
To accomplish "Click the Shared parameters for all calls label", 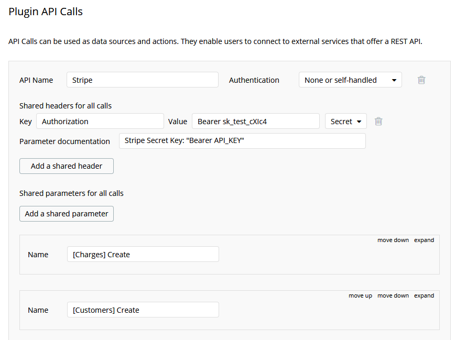I will (x=71, y=193).
